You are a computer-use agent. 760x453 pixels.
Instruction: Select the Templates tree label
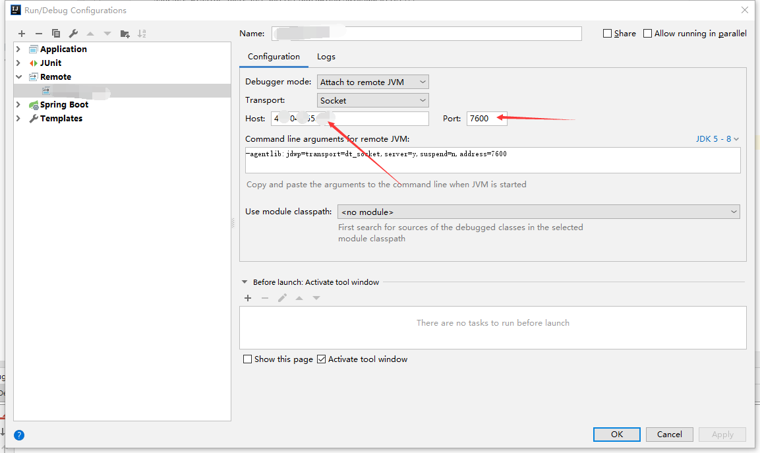(61, 118)
